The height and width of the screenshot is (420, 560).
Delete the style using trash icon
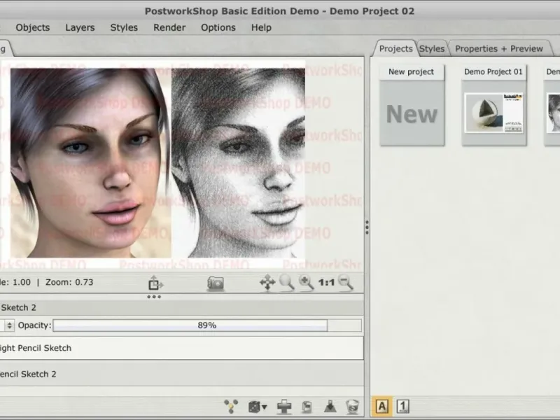353,406
